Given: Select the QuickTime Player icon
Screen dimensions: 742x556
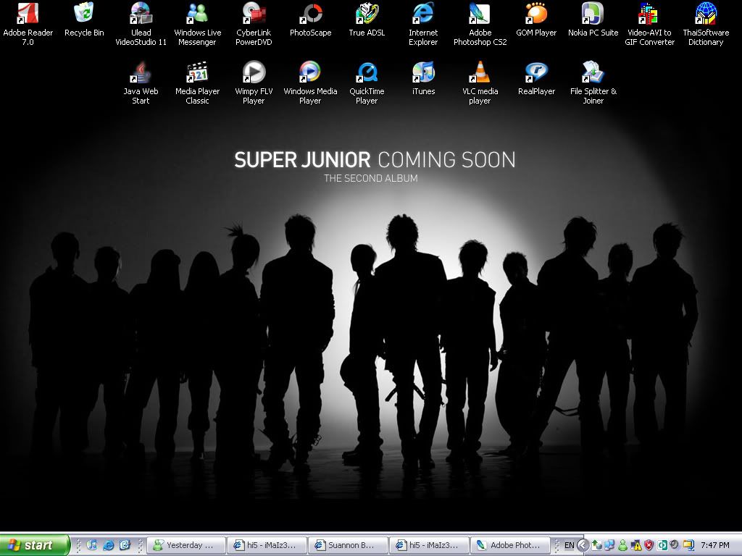Looking at the screenshot, I should click(x=367, y=83).
